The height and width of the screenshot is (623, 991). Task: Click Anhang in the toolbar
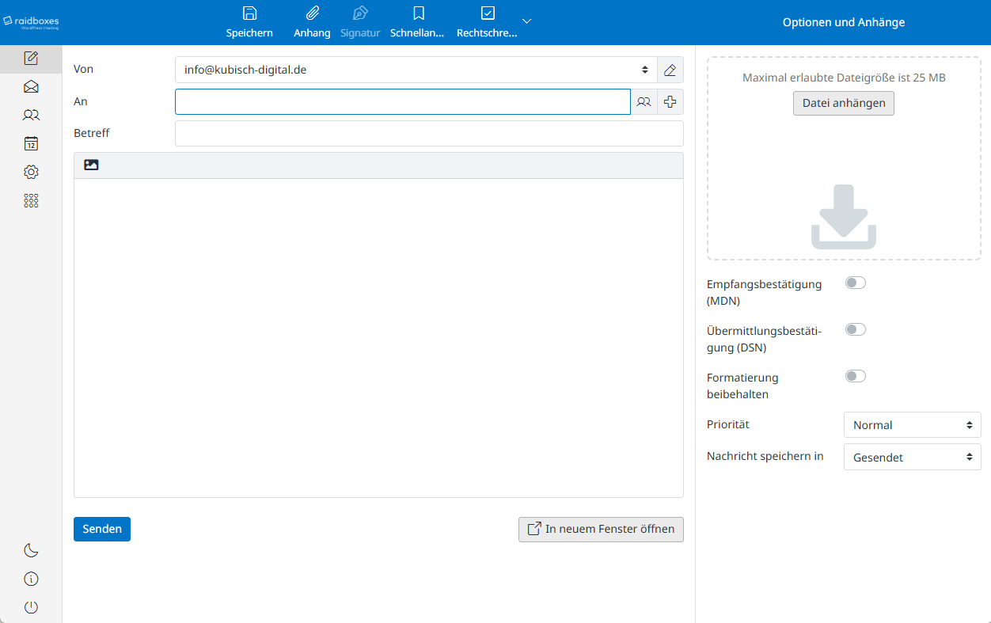(x=312, y=22)
